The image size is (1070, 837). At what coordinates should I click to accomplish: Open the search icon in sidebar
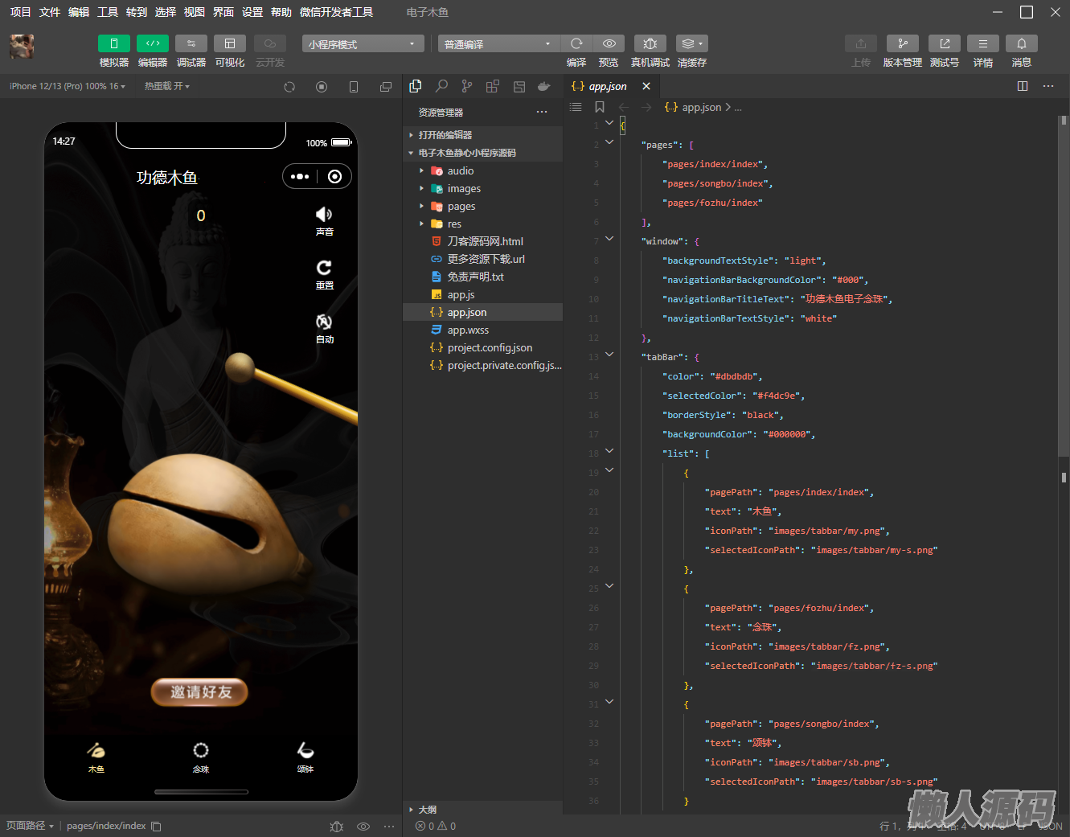coord(441,86)
